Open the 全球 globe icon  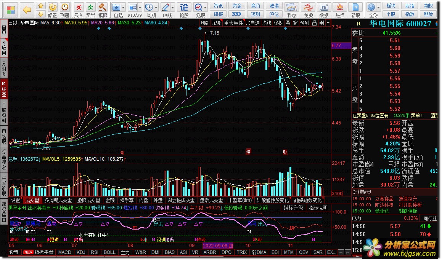(371, 7)
